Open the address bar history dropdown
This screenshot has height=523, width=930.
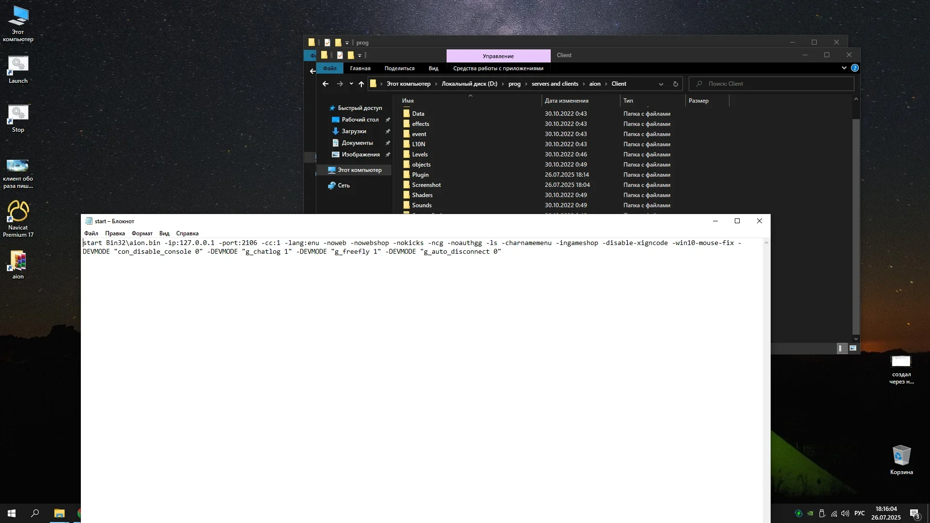(x=661, y=84)
